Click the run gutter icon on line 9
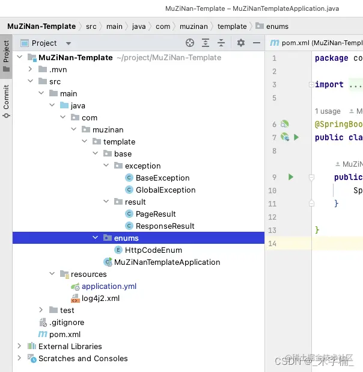Viewport: 363px width, 372px height. (x=291, y=177)
